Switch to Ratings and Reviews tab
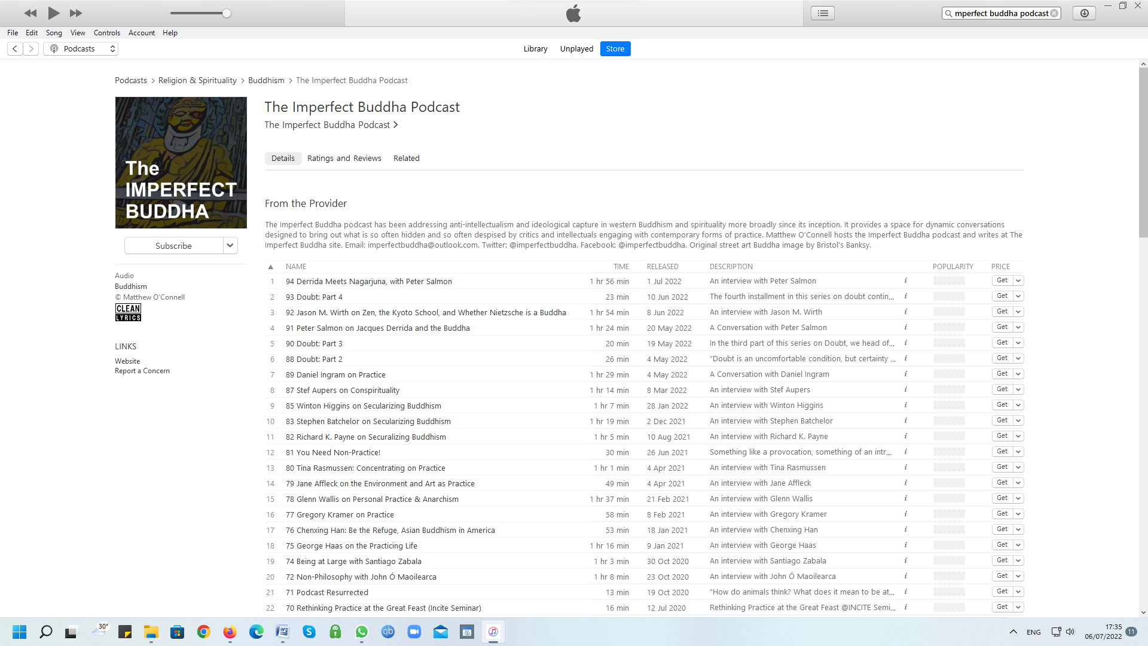This screenshot has width=1148, height=646. [x=344, y=159]
